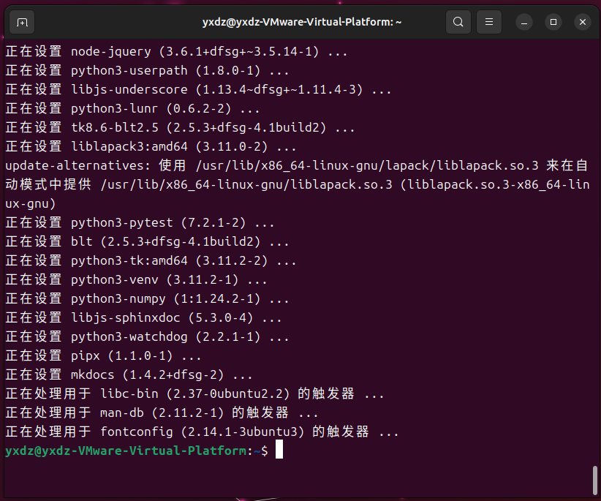Click the update-alternatives text
Screen dimensions: 601x501
pyautogui.click(x=78, y=165)
